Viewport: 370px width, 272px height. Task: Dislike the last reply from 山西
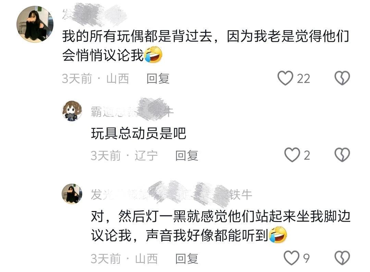[342, 258]
